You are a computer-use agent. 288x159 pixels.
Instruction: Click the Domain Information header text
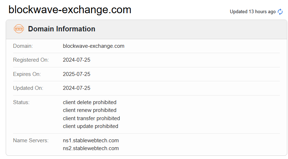coord(62,29)
